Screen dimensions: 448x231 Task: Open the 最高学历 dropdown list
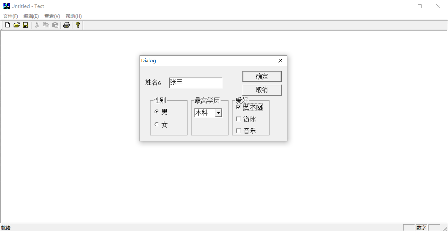click(219, 113)
